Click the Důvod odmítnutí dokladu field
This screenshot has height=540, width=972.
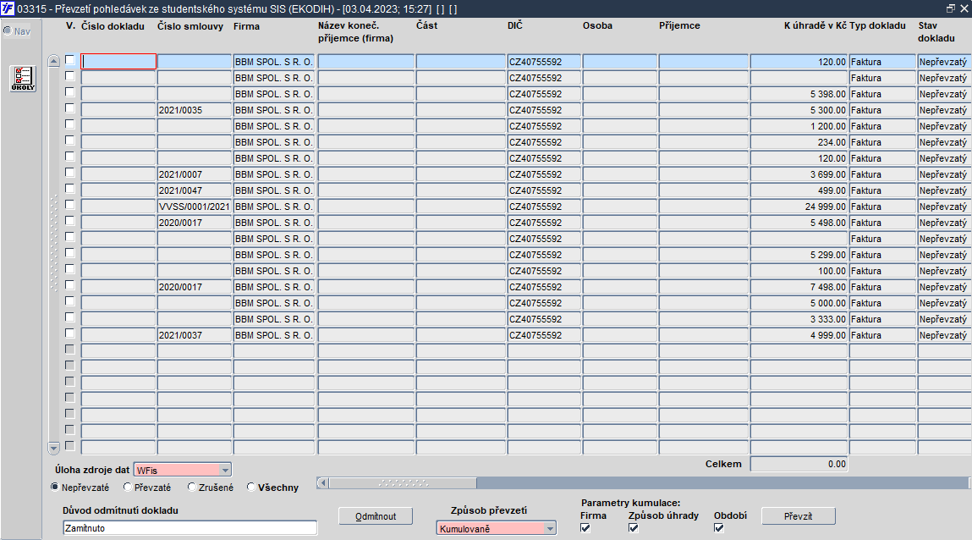(x=189, y=528)
